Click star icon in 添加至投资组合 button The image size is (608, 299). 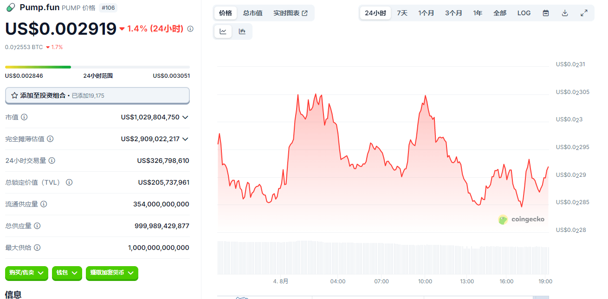[14, 95]
